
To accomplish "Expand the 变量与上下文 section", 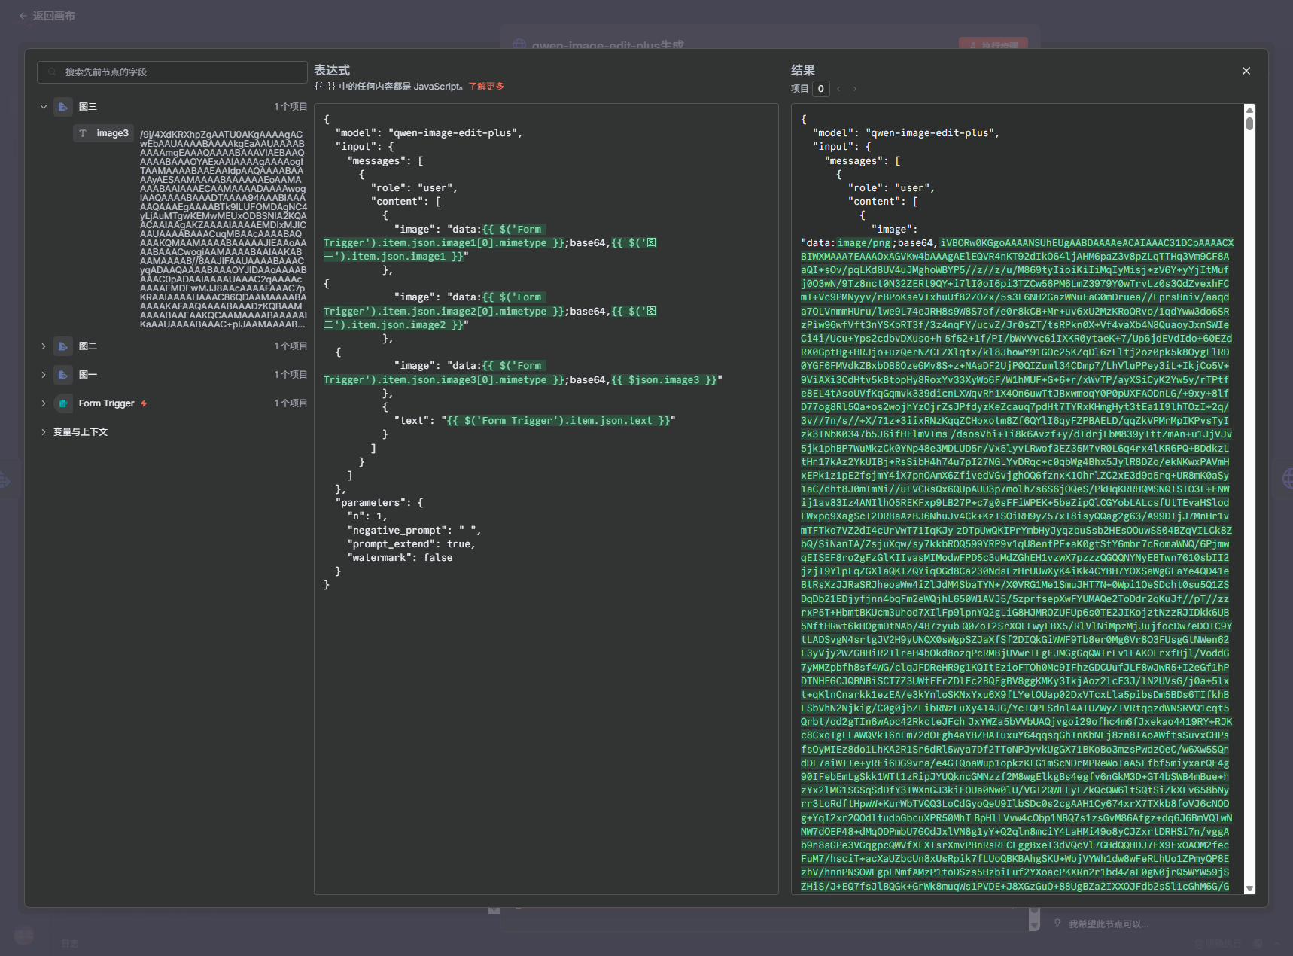I will pos(44,432).
